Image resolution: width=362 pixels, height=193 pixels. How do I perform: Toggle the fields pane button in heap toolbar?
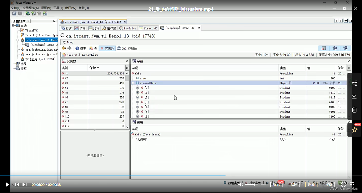pos(334,48)
